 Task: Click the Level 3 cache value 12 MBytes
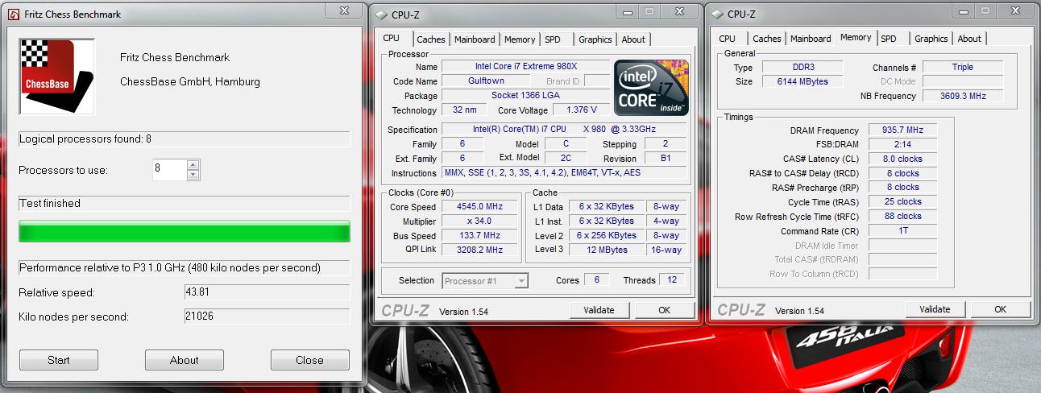click(606, 250)
